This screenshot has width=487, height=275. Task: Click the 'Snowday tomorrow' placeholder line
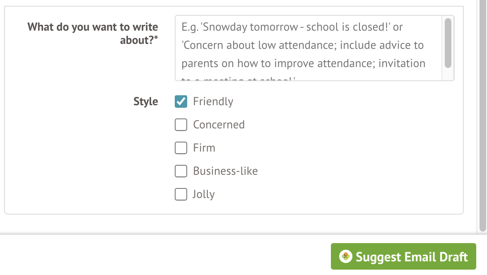(x=292, y=27)
